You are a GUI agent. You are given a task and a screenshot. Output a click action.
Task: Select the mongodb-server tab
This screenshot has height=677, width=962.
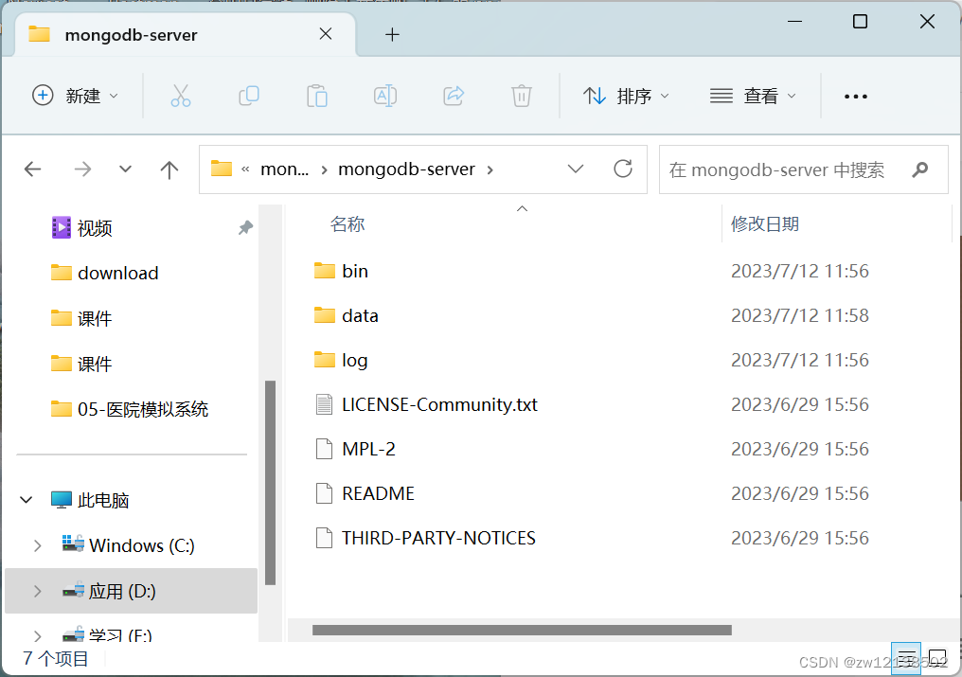131,34
